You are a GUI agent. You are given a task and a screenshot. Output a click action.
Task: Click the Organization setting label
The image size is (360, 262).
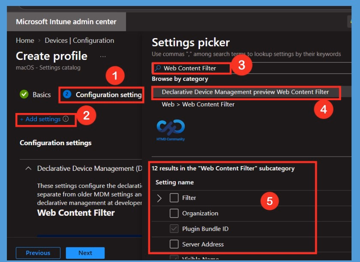[x=200, y=213]
